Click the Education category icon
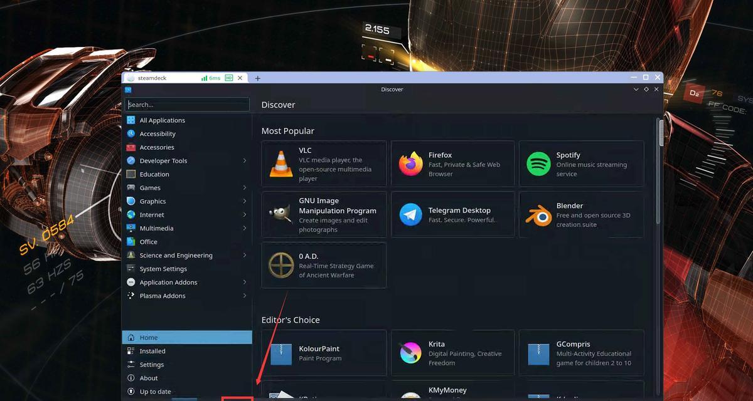The width and height of the screenshot is (753, 401). tap(131, 174)
